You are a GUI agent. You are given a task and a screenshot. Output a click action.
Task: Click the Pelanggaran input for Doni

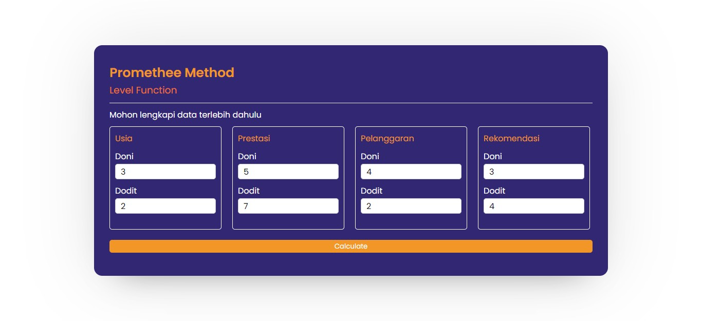point(411,171)
